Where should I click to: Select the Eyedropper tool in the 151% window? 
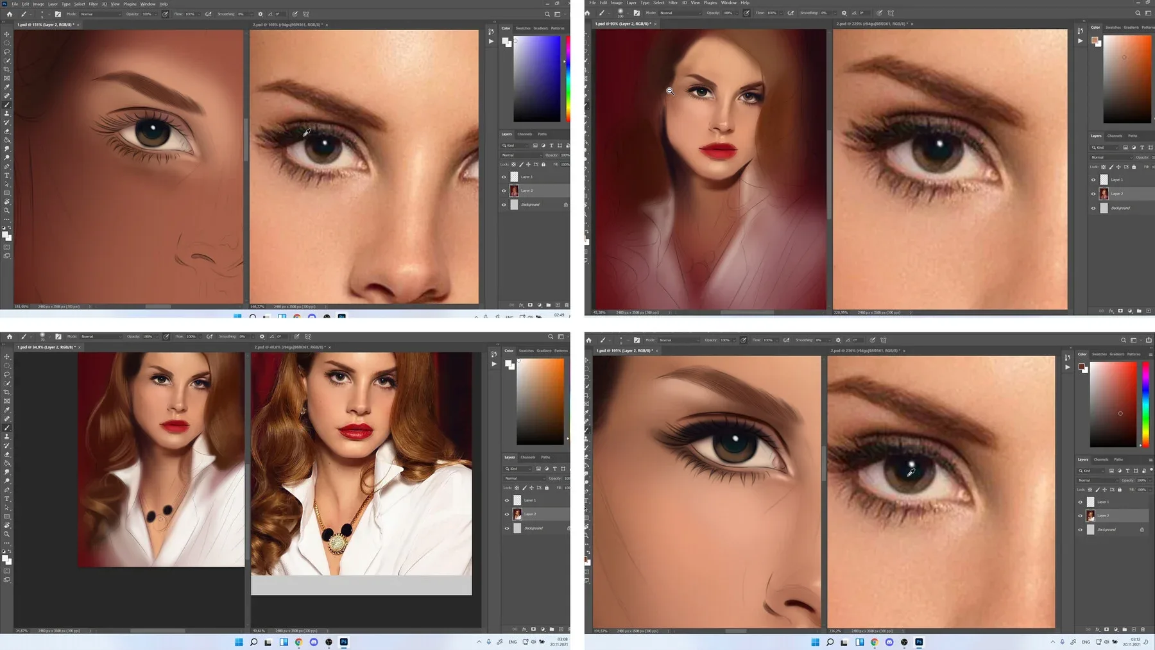tap(7, 87)
